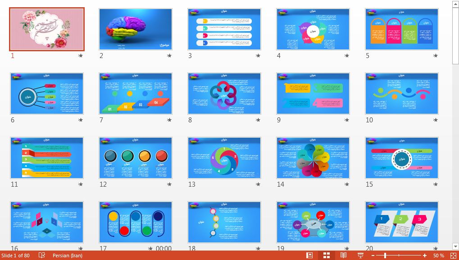Open zoom dialog via 50 % label
This screenshot has width=459, height=260.
coord(438,256)
